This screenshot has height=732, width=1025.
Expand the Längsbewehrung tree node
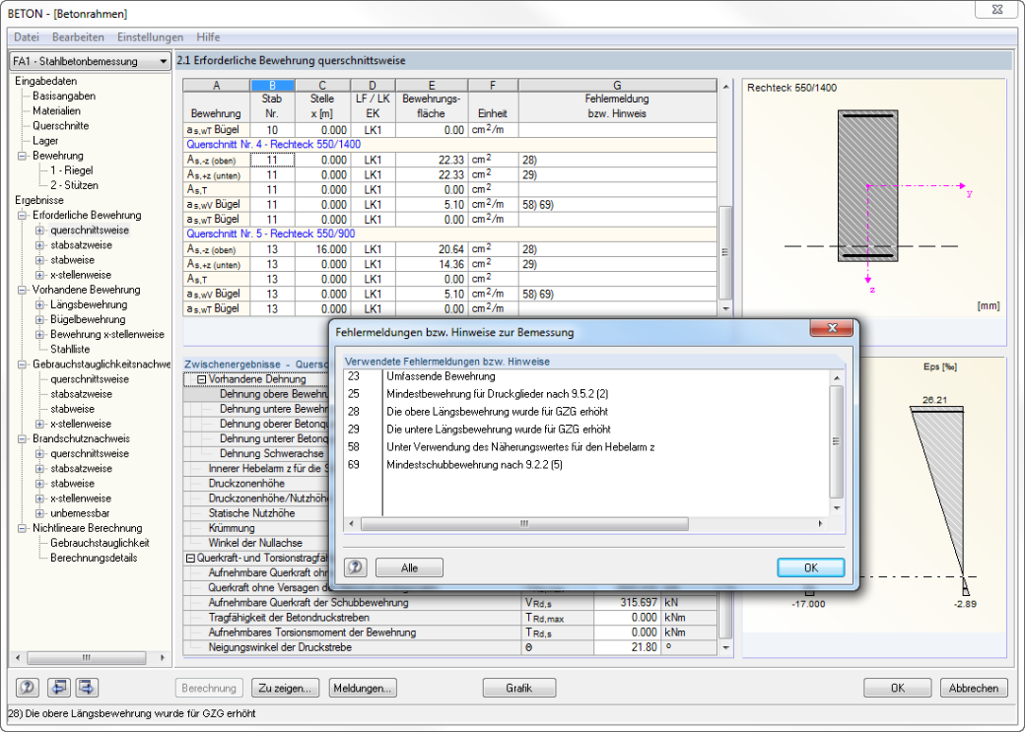39,304
